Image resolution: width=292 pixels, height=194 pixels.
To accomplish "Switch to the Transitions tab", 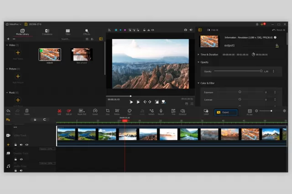I will [x=47, y=32].
